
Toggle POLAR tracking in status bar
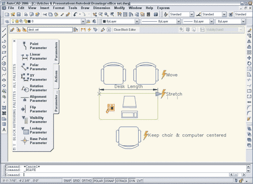tap(98, 181)
